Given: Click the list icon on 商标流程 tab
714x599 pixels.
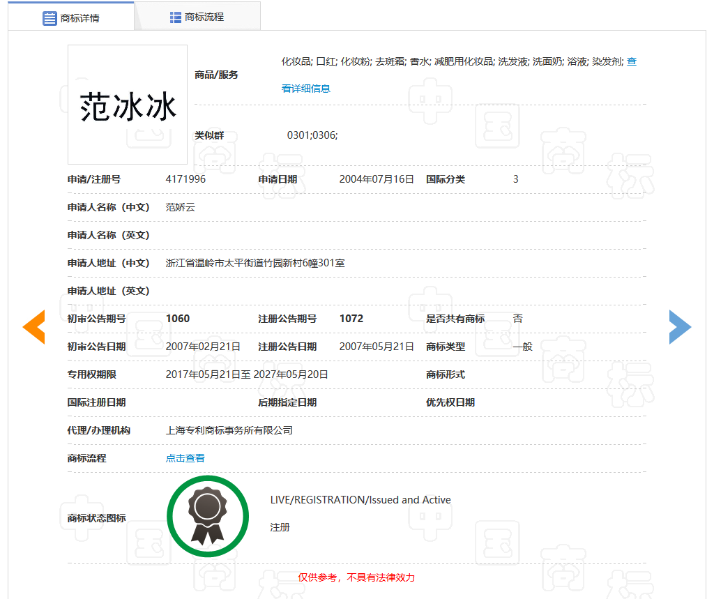Looking at the screenshot, I should pyautogui.click(x=175, y=17).
